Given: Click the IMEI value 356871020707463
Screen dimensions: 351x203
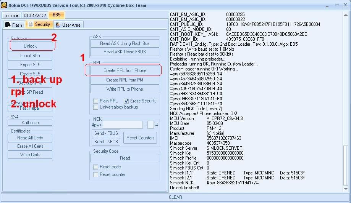Looking at the screenshot, I should click(x=224, y=138).
